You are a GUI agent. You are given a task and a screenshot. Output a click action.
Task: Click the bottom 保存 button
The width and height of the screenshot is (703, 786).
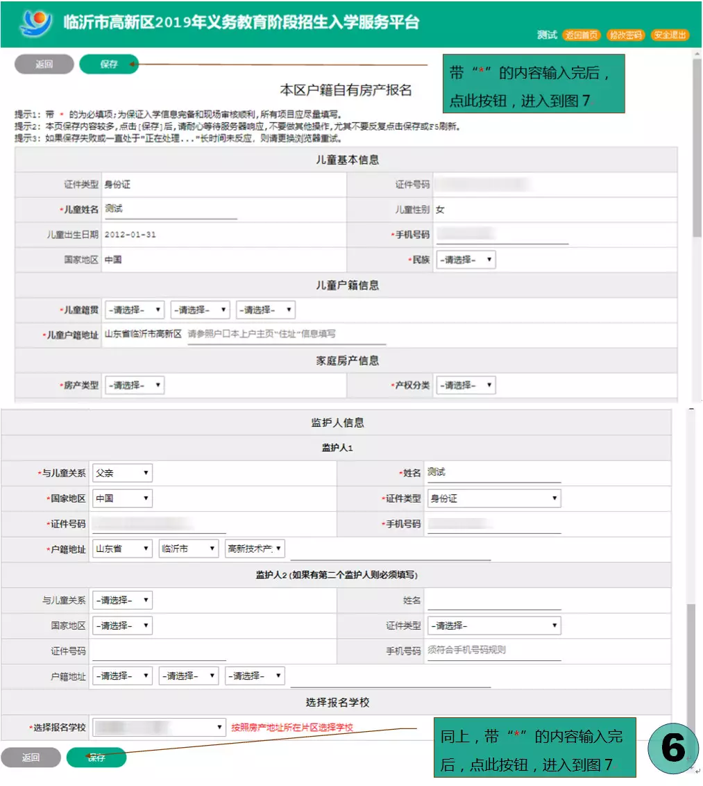coord(96,757)
